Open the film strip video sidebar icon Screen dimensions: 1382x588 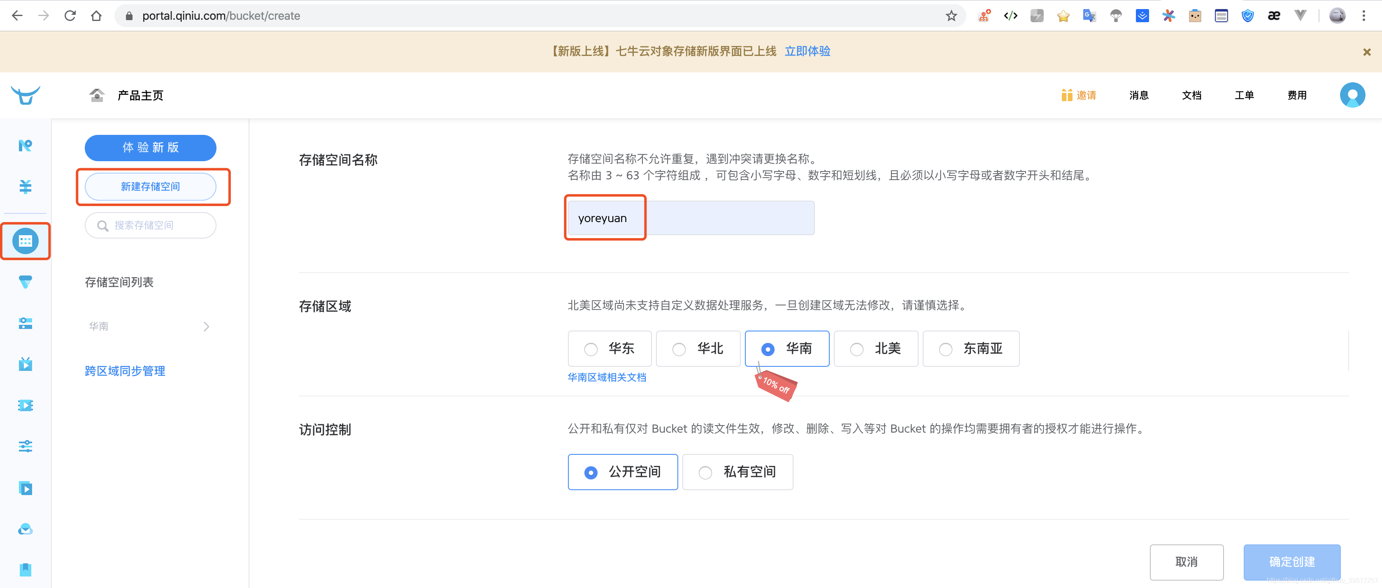tap(25, 405)
